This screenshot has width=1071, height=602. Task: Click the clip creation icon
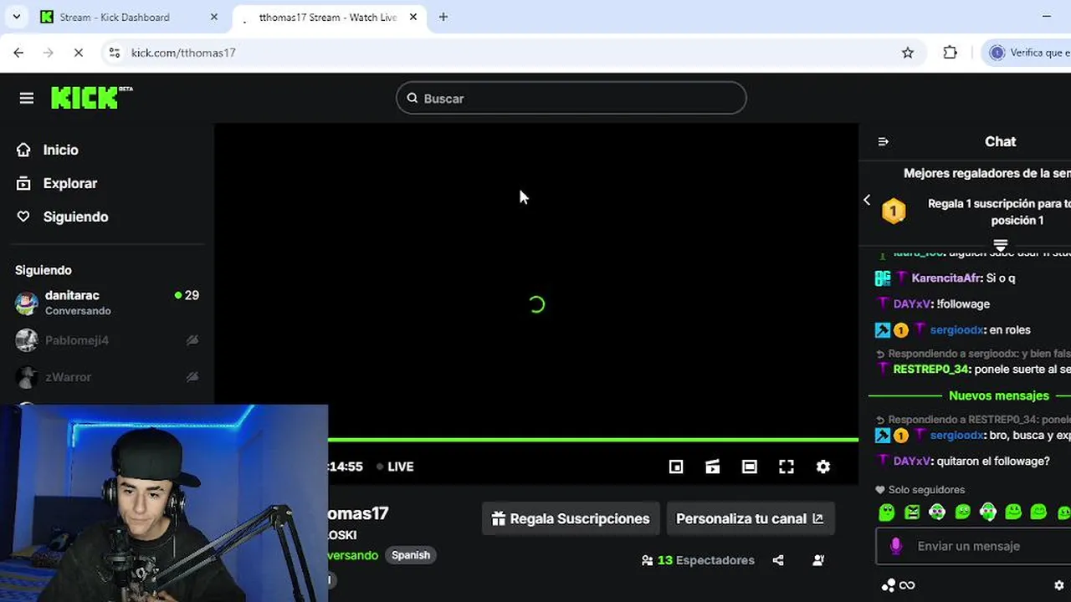(x=713, y=467)
